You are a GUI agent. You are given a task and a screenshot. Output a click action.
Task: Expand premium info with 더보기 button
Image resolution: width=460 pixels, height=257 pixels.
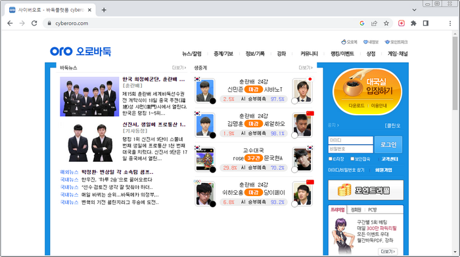388,252
